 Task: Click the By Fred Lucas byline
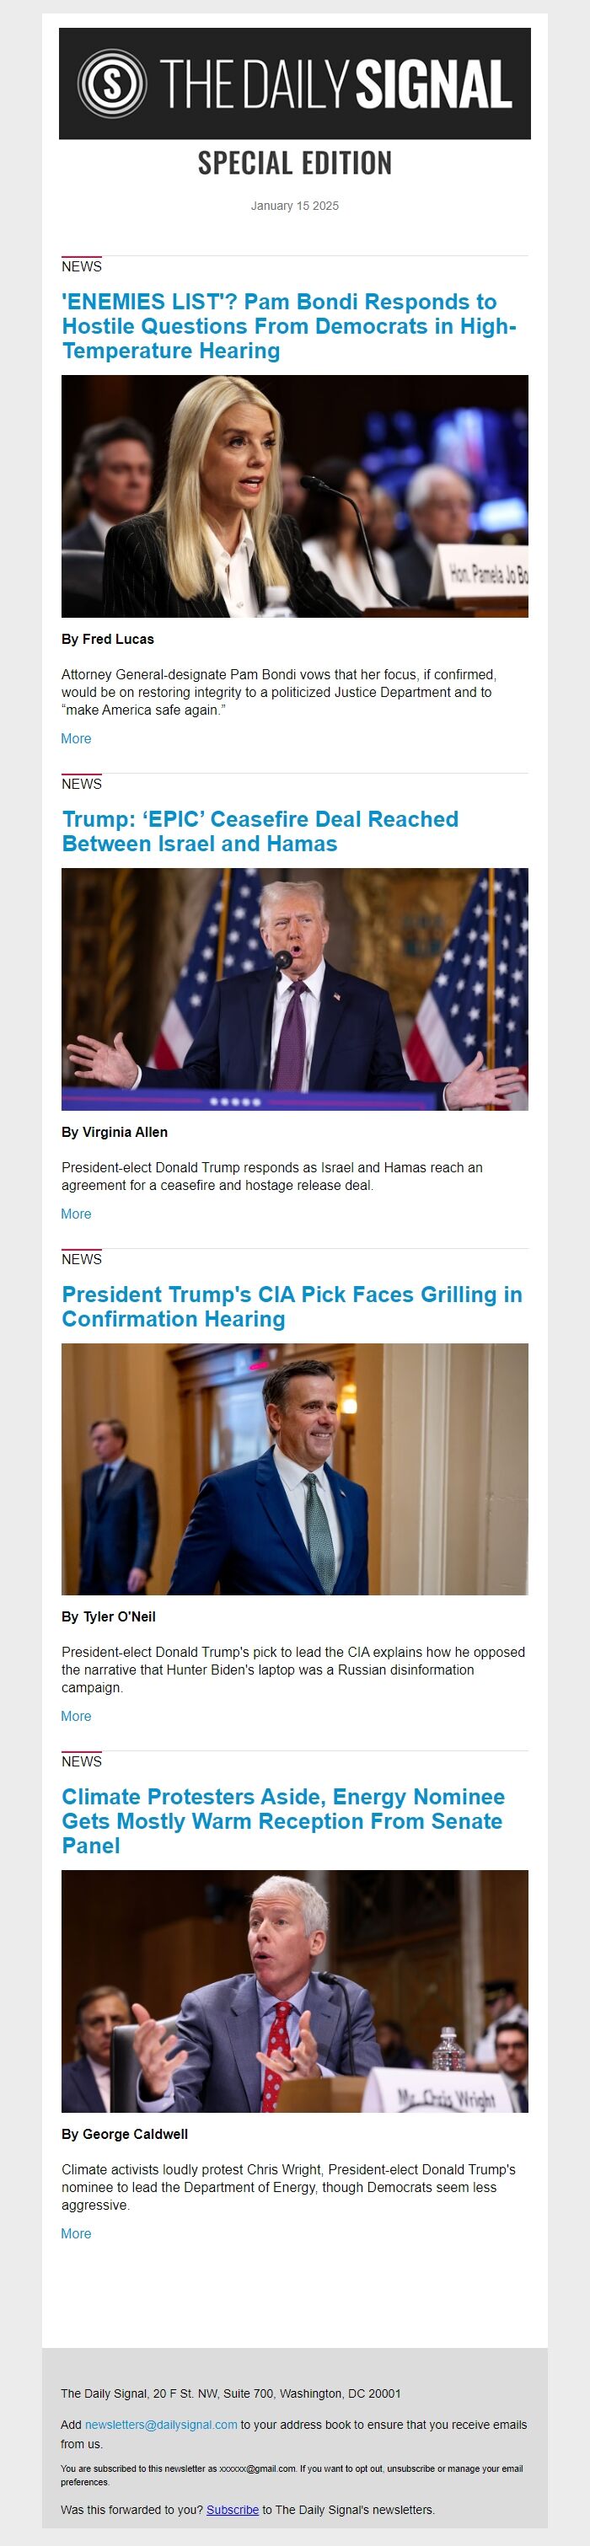point(108,640)
